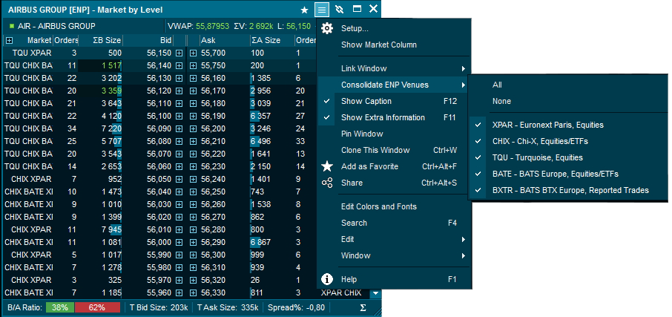Click the favorite star in title bar
The image size is (672, 317).
(305, 10)
